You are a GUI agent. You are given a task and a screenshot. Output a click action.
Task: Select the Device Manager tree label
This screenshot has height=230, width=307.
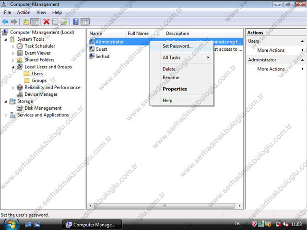41,94
